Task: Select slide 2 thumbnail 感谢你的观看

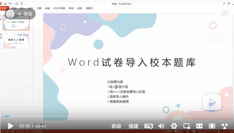Action: pos(16,41)
